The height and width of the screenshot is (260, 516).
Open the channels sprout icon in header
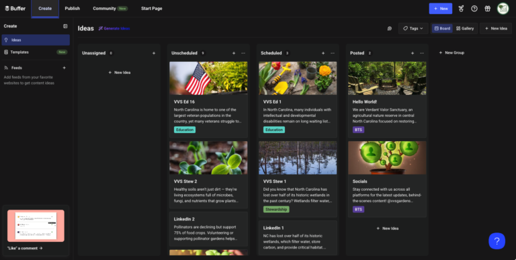[x=461, y=9]
